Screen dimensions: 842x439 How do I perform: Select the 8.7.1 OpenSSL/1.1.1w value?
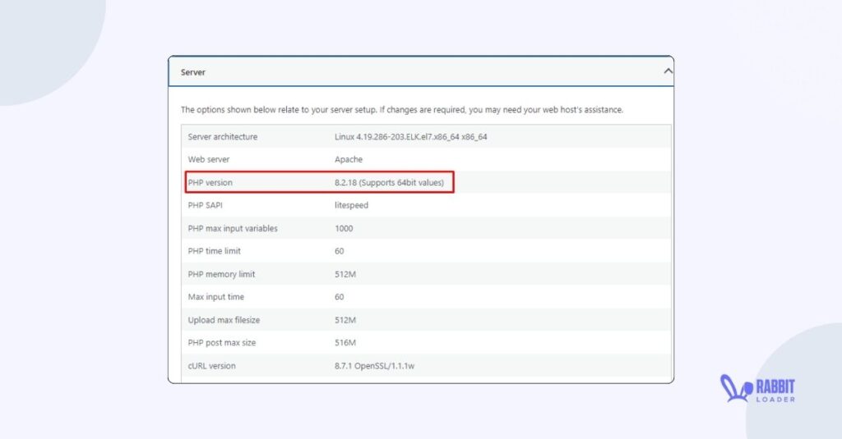pyautogui.click(x=374, y=366)
